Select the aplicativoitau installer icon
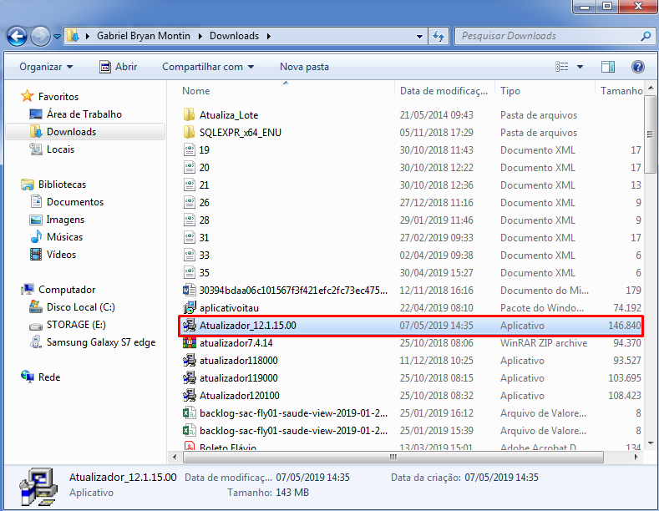659x511 pixels. point(190,307)
